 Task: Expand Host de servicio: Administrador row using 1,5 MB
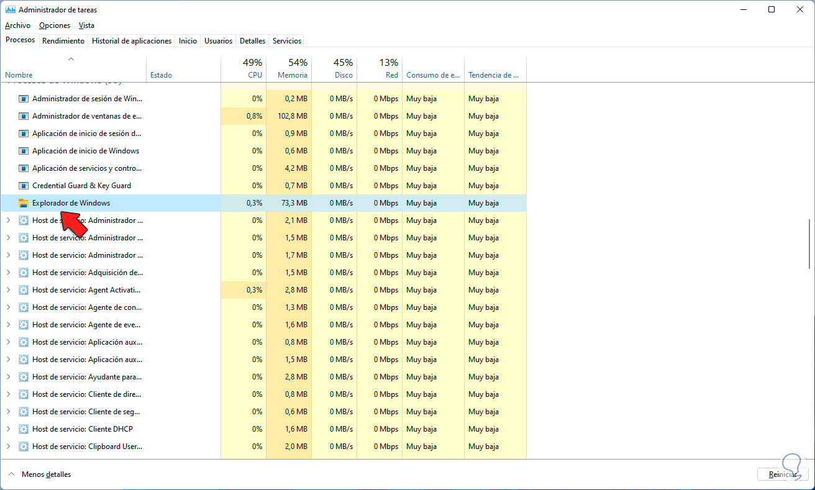[x=8, y=238]
